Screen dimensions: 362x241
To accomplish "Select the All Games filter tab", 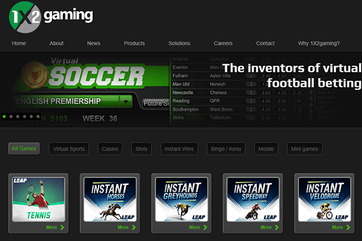I will pyautogui.click(x=24, y=149).
